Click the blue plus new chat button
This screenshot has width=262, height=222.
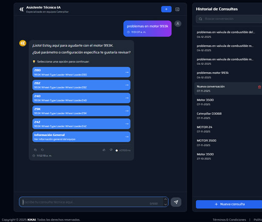pyautogui.click(x=166, y=9)
